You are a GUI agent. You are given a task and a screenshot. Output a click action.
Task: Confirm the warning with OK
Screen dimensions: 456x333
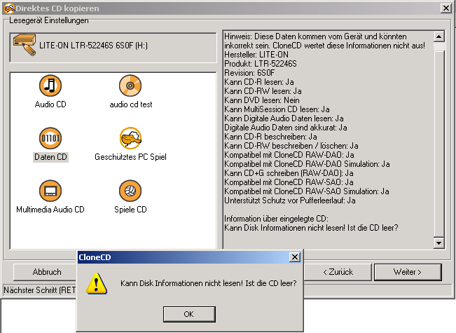click(189, 314)
